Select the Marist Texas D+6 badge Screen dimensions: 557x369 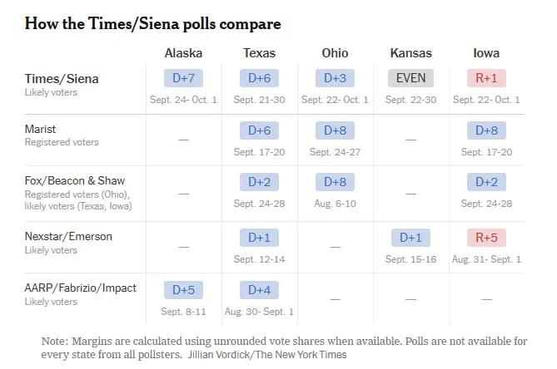259,130
